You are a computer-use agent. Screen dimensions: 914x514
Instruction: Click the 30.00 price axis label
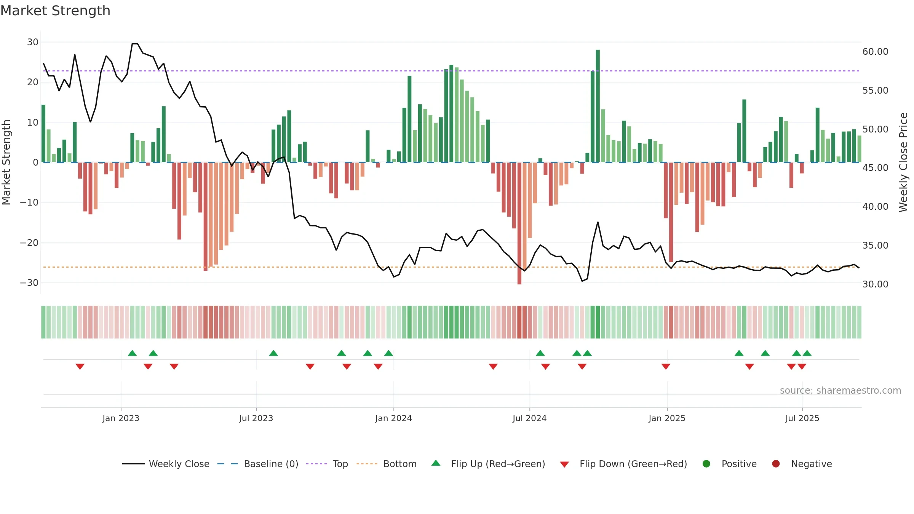[x=875, y=284]
